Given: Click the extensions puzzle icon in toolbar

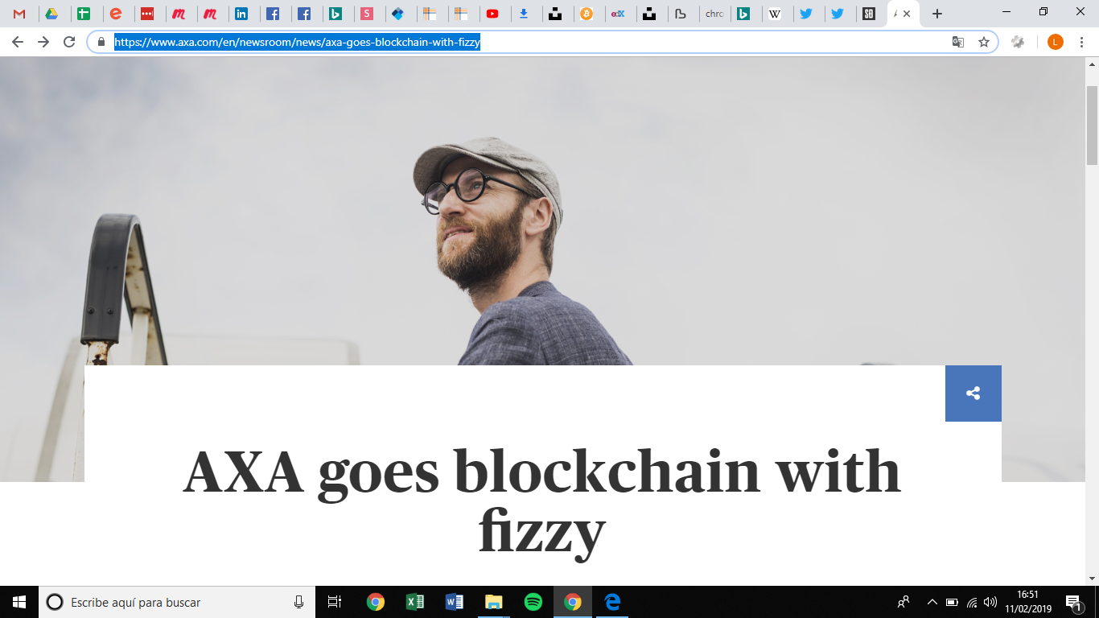Looking at the screenshot, I should pos(1018,42).
